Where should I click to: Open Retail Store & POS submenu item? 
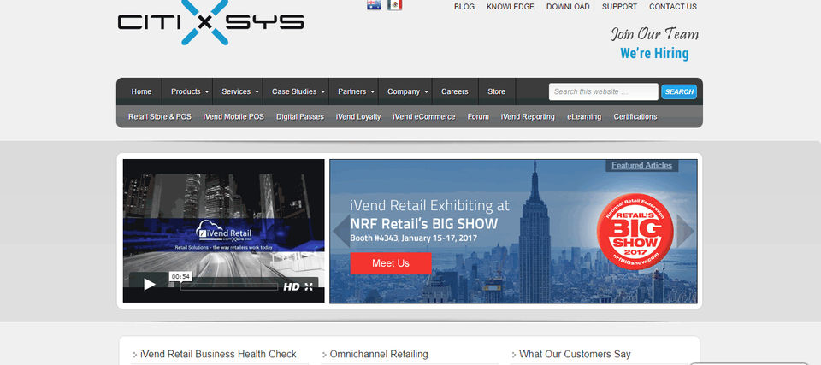pyautogui.click(x=160, y=117)
